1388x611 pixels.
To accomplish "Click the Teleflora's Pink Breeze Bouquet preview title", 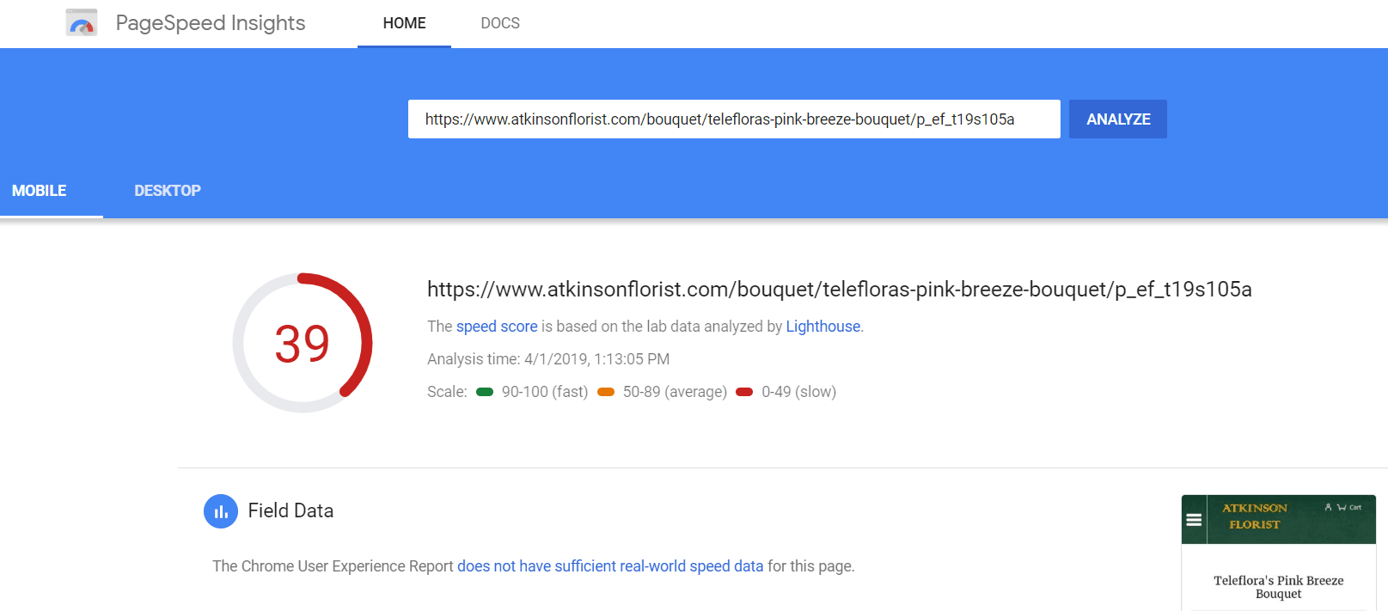I will [1278, 587].
